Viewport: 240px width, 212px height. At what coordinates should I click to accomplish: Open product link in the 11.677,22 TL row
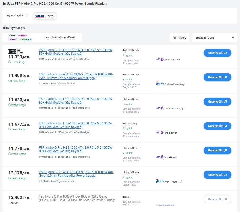point(76,125)
